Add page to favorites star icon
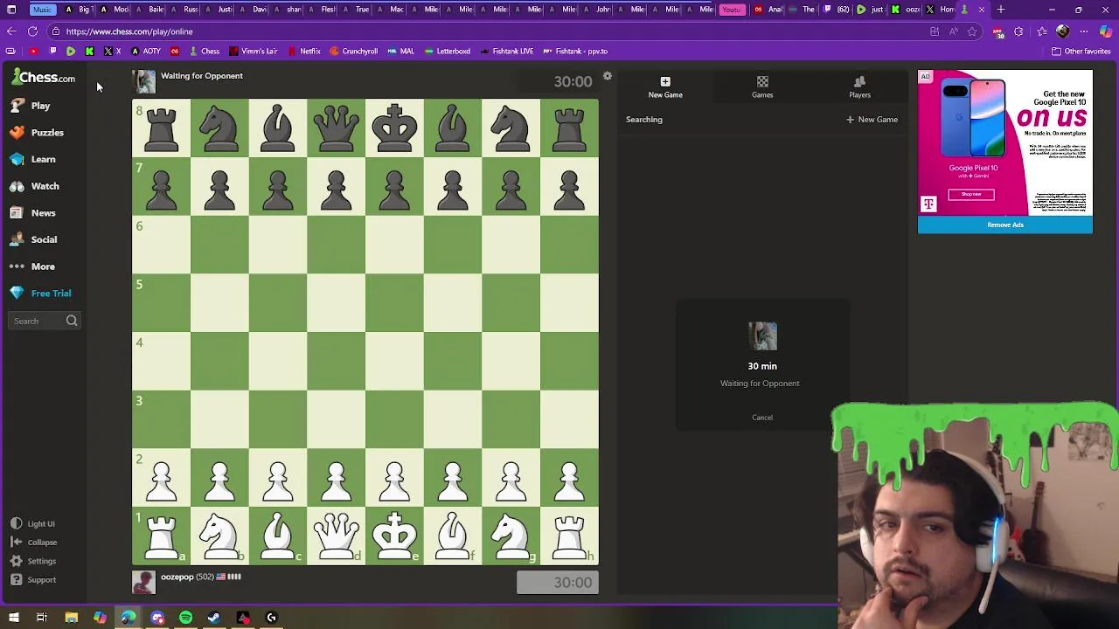 coord(972,31)
